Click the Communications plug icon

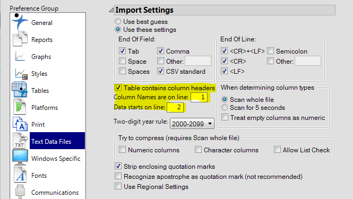point(20,192)
